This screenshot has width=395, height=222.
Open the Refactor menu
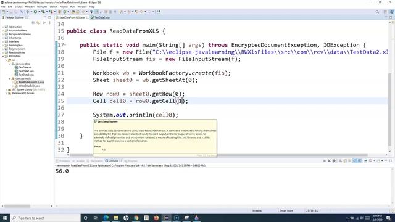[30, 7]
